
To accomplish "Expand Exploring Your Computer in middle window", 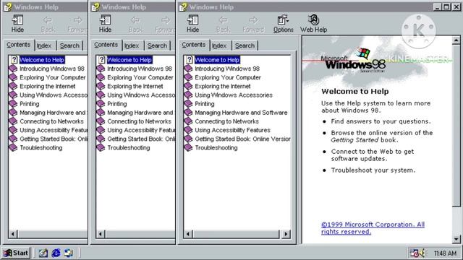I will tap(140, 77).
